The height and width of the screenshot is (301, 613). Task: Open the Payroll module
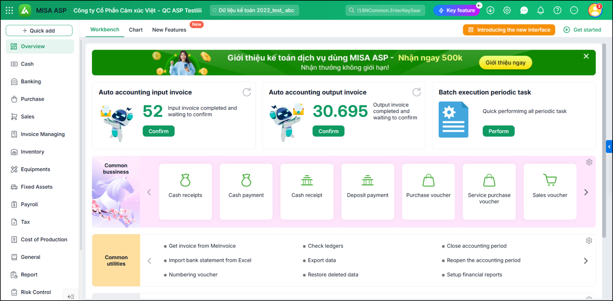coord(40,204)
